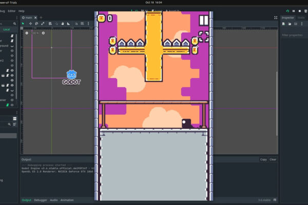Screen dimensions: 308x205
Task: Open the green script icon in scene tree
Action: click(x=8, y=105)
